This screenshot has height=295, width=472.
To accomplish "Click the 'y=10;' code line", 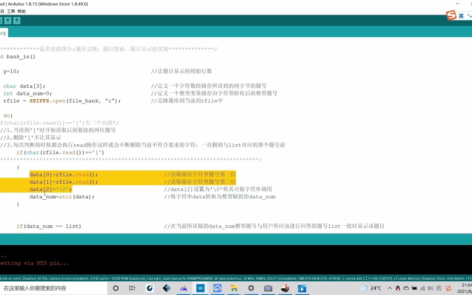I will (x=11, y=71).
